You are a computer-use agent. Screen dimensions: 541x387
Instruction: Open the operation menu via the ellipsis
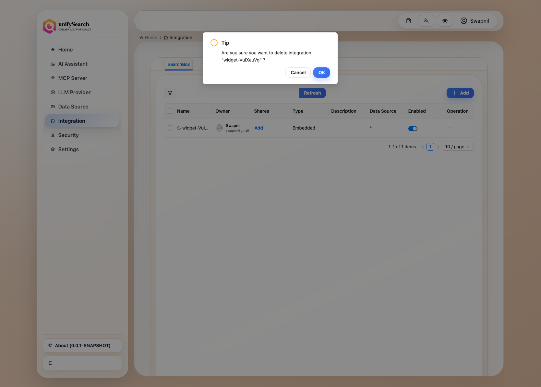[449, 128]
